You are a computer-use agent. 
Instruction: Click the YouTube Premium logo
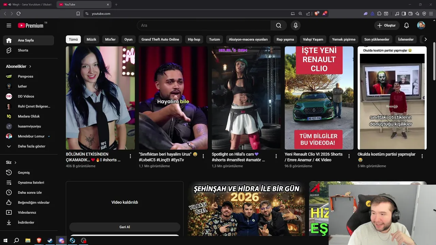(x=31, y=26)
